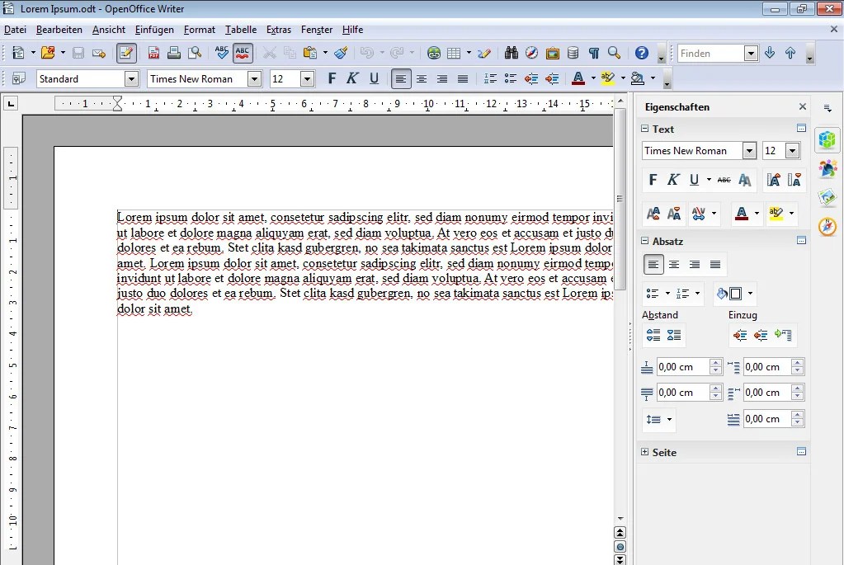This screenshot has width=844, height=565.
Task: Expand the Seite section in Eigenschaften
Action: point(645,452)
